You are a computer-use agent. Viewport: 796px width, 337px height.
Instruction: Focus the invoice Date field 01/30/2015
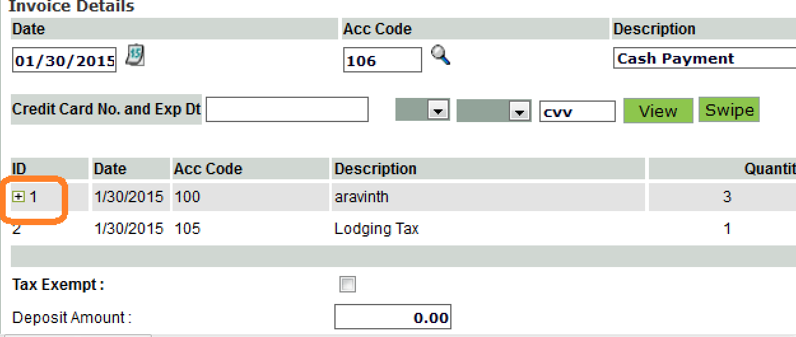coord(64,60)
